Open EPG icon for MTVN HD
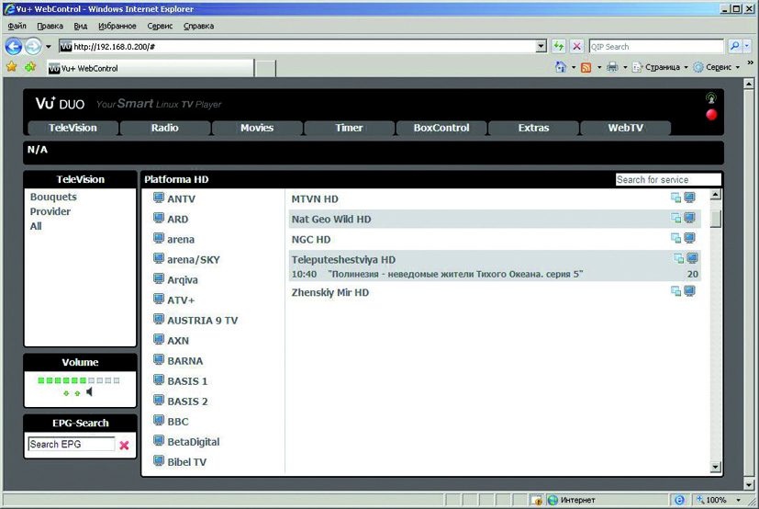 [675, 198]
